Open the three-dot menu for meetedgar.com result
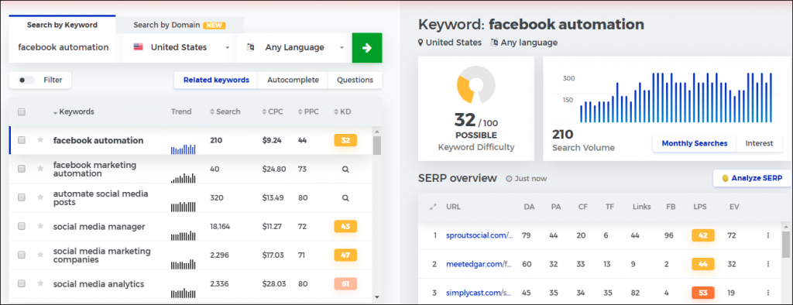This screenshot has height=305, width=793. coord(767,264)
